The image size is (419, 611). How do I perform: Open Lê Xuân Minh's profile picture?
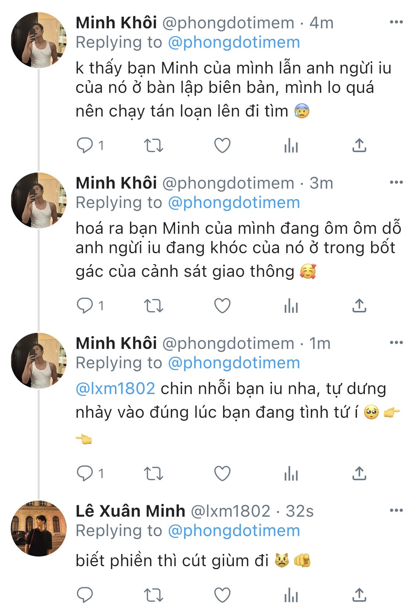pyautogui.click(x=39, y=529)
